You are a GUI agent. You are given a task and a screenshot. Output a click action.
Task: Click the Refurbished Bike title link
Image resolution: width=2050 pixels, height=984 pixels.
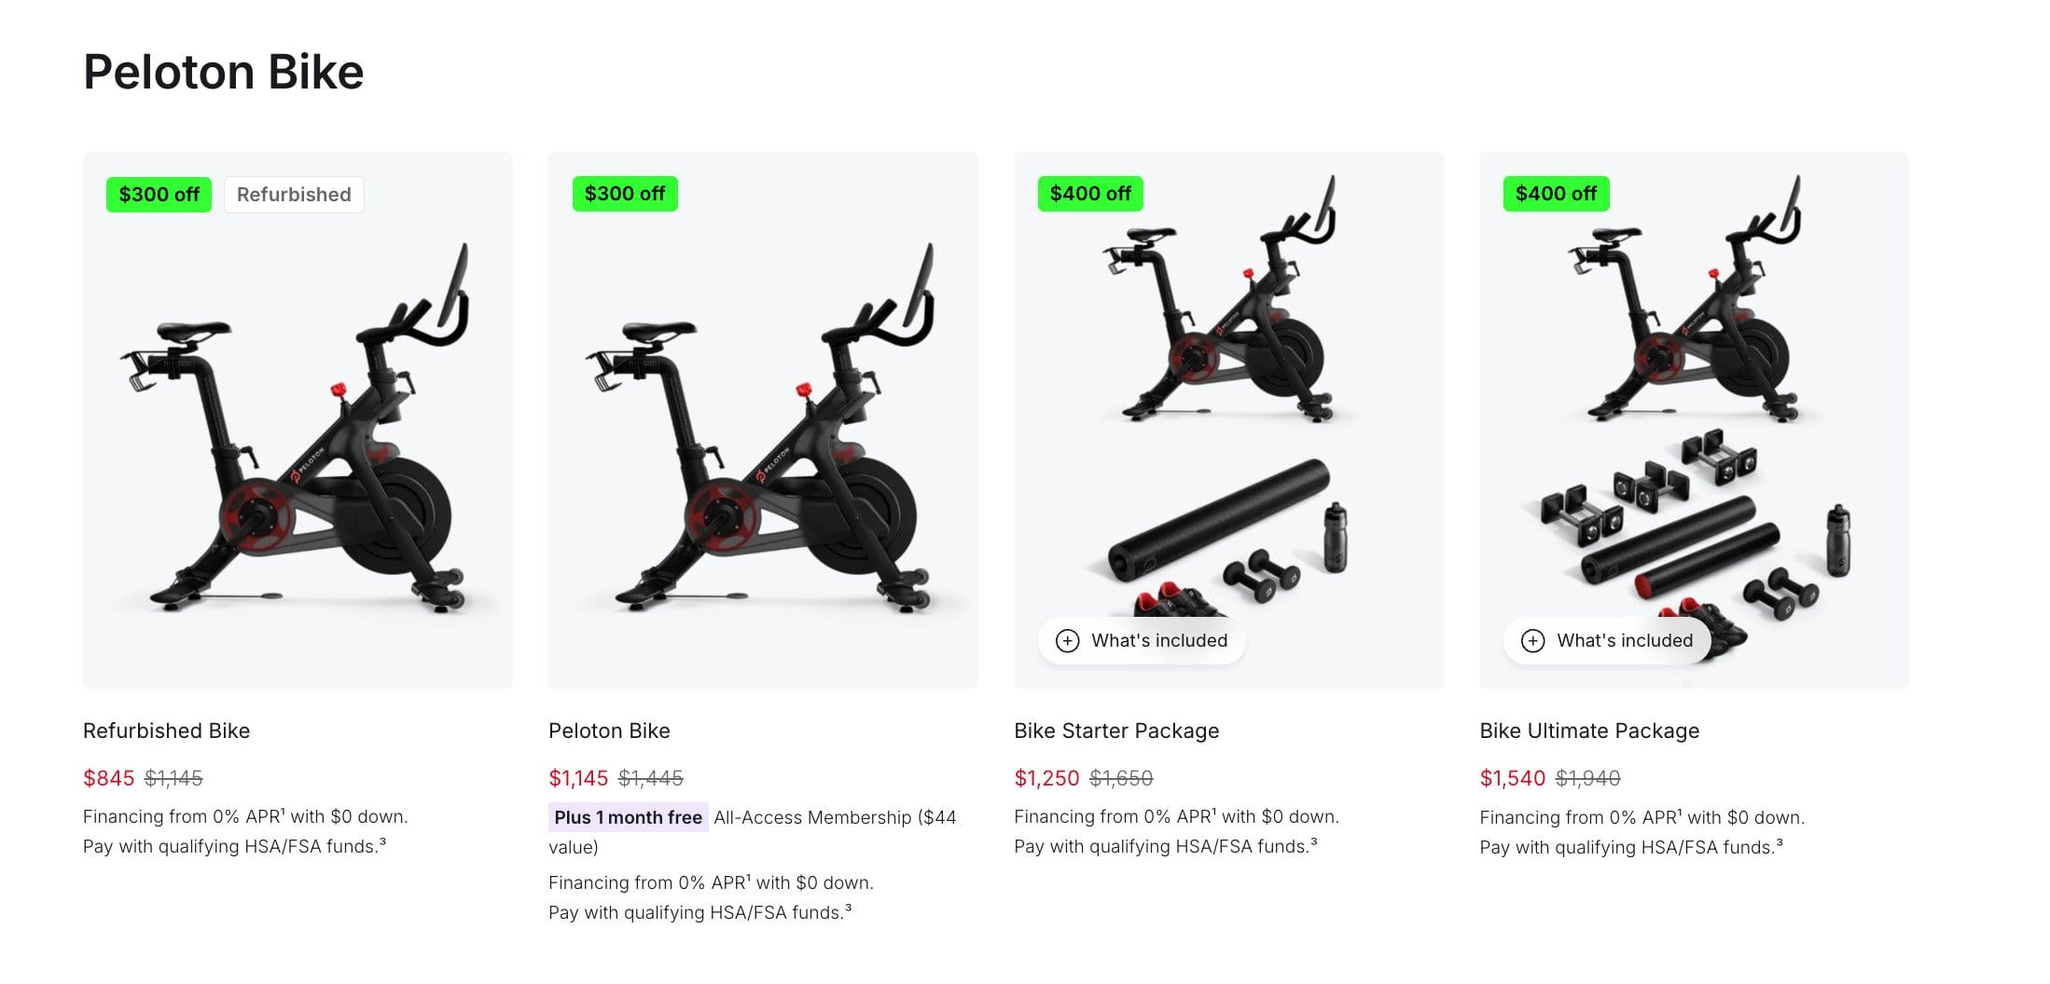coord(166,731)
